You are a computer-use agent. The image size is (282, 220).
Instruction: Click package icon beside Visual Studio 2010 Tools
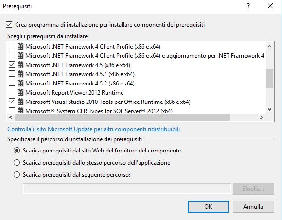[20, 102]
